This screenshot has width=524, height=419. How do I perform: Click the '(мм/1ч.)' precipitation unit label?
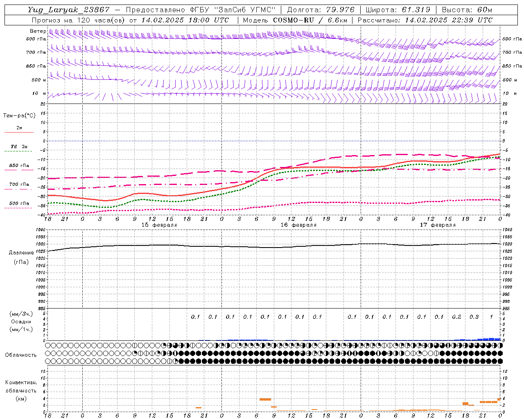[x=21, y=329]
